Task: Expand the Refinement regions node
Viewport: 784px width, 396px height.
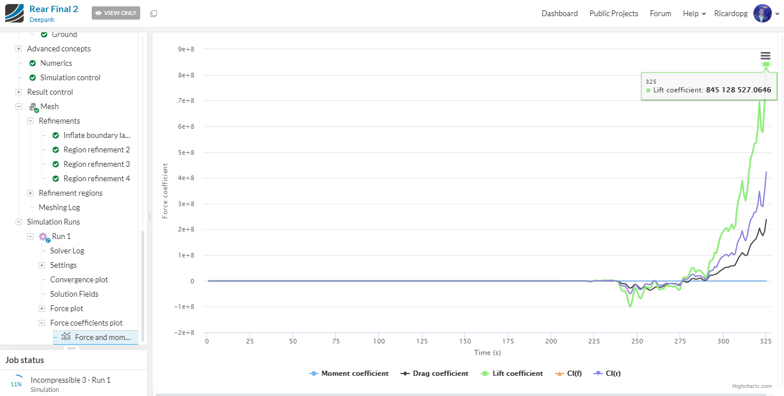Action: pyautogui.click(x=31, y=193)
